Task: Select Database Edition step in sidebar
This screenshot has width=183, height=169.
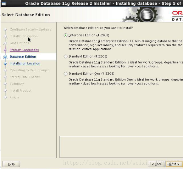Action: [x=23, y=57]
